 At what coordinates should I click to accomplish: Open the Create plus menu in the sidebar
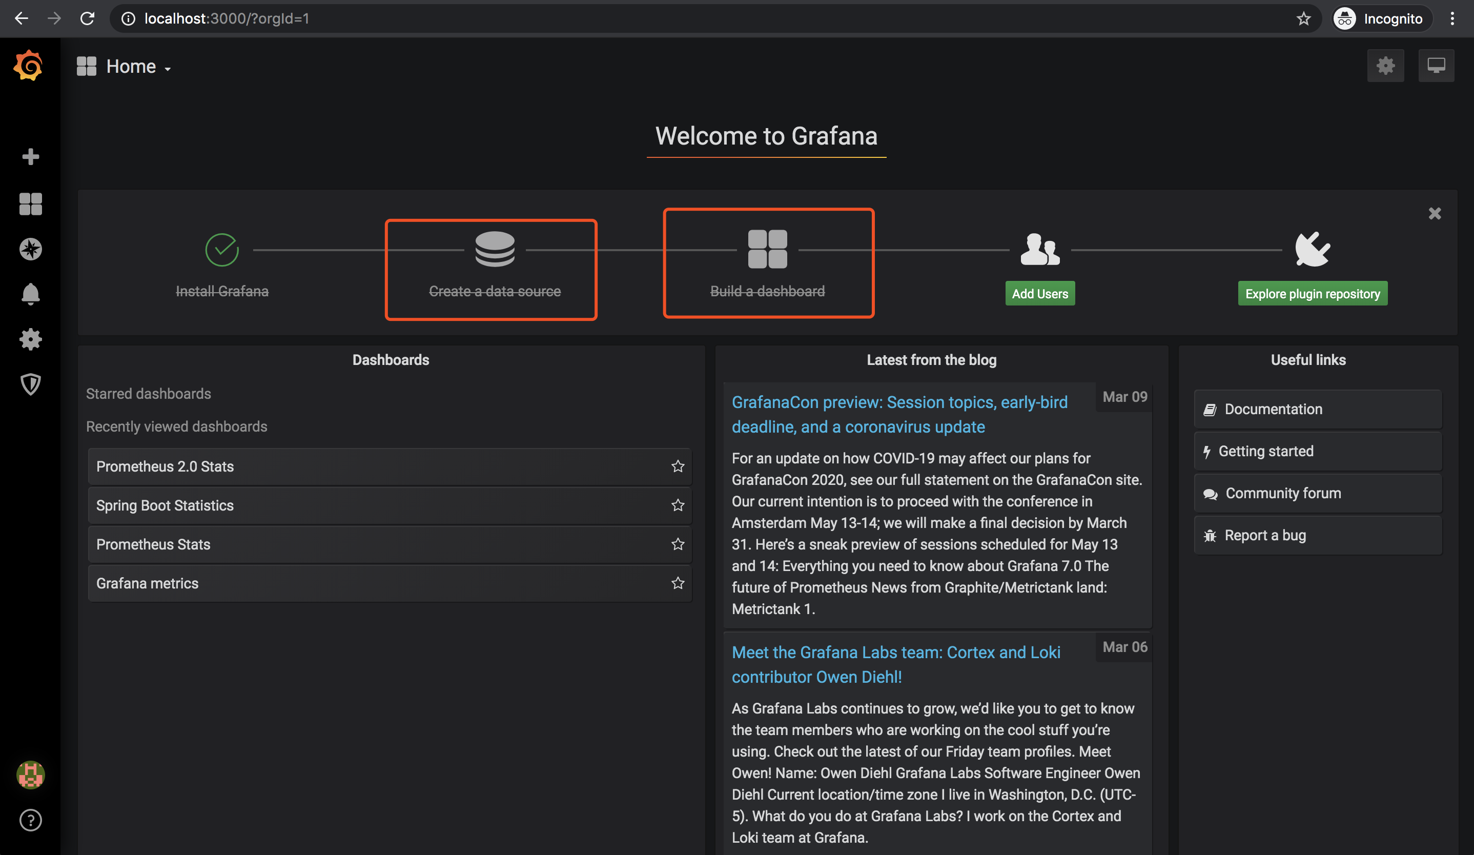pyautogui.click(x=30, y=156)
